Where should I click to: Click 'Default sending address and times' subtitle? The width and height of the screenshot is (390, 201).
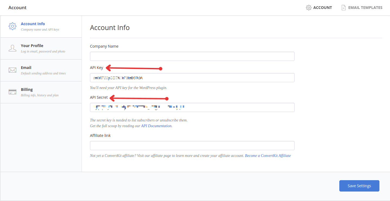43,73
